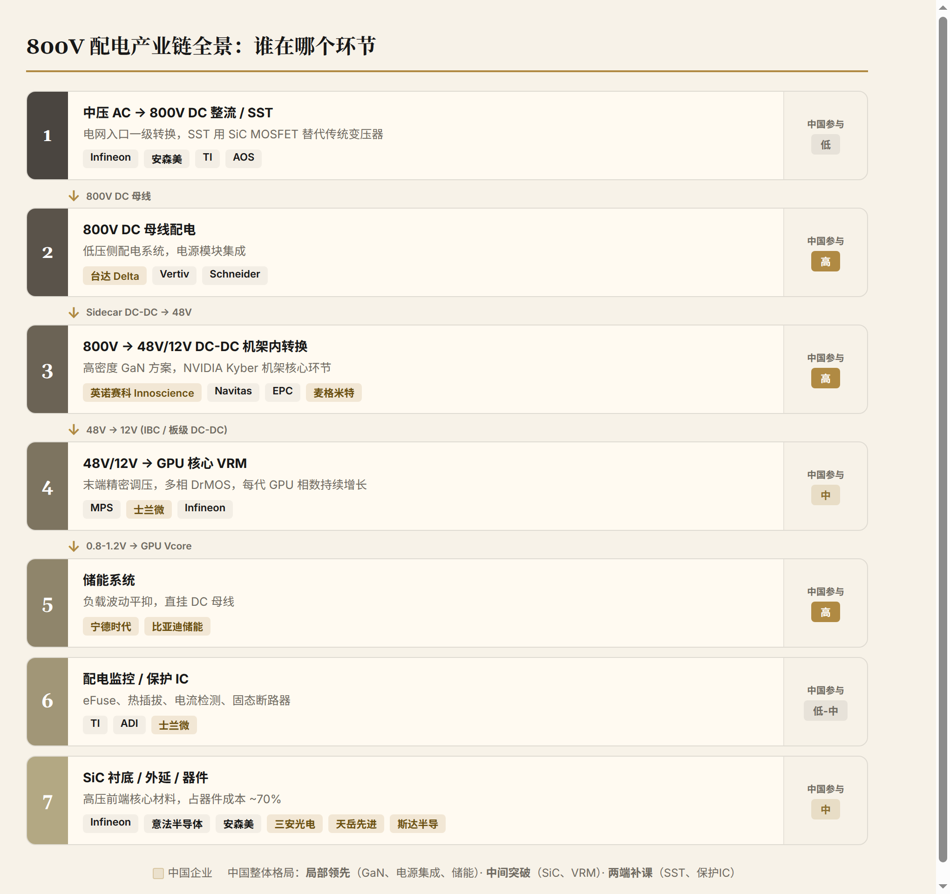
Task: Click the EPC tag
Action: pyautogui.click(x=282, y=393)
